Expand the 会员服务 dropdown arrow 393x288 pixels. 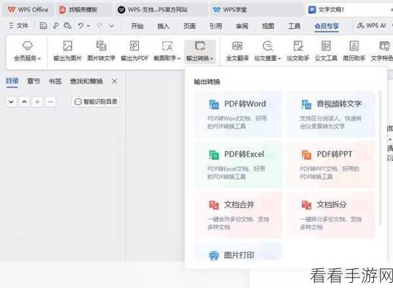tap(39, 58)
